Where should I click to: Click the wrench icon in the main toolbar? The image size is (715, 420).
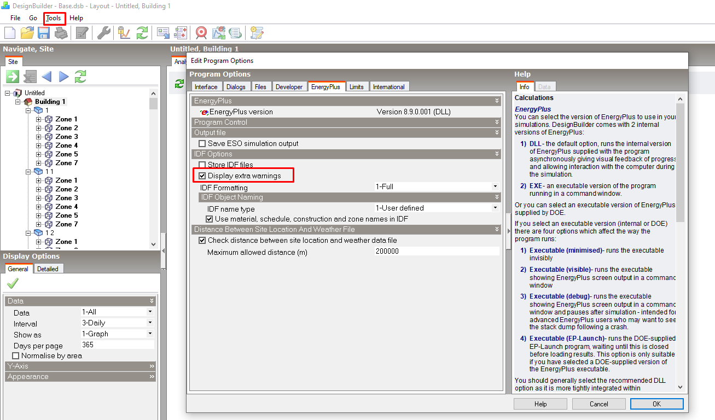click(104, 33)
